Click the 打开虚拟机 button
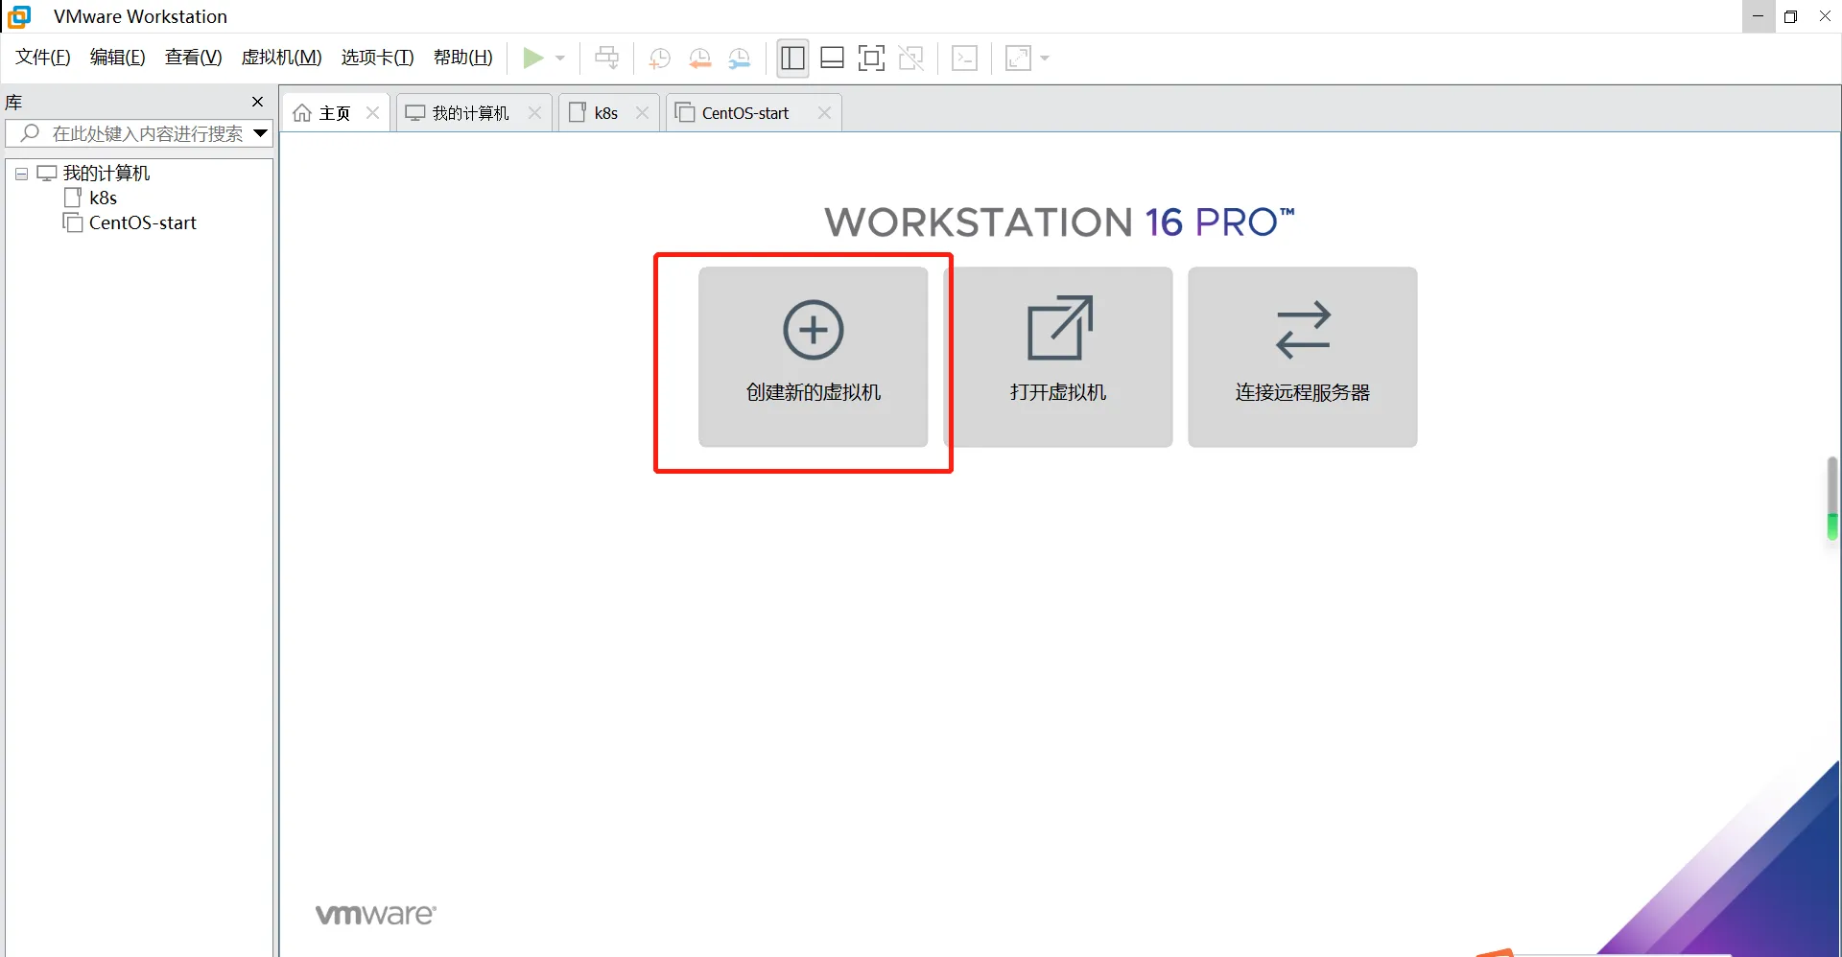The height and width of the screenshot is (957, 1842). pyautogui.click(x=1058, y=357)
